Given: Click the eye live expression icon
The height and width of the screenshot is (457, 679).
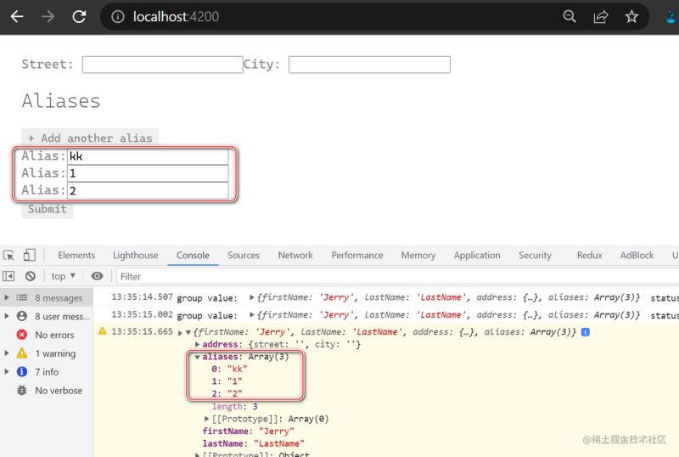Looking at the screenshot, I should click(x=98, y=276).
